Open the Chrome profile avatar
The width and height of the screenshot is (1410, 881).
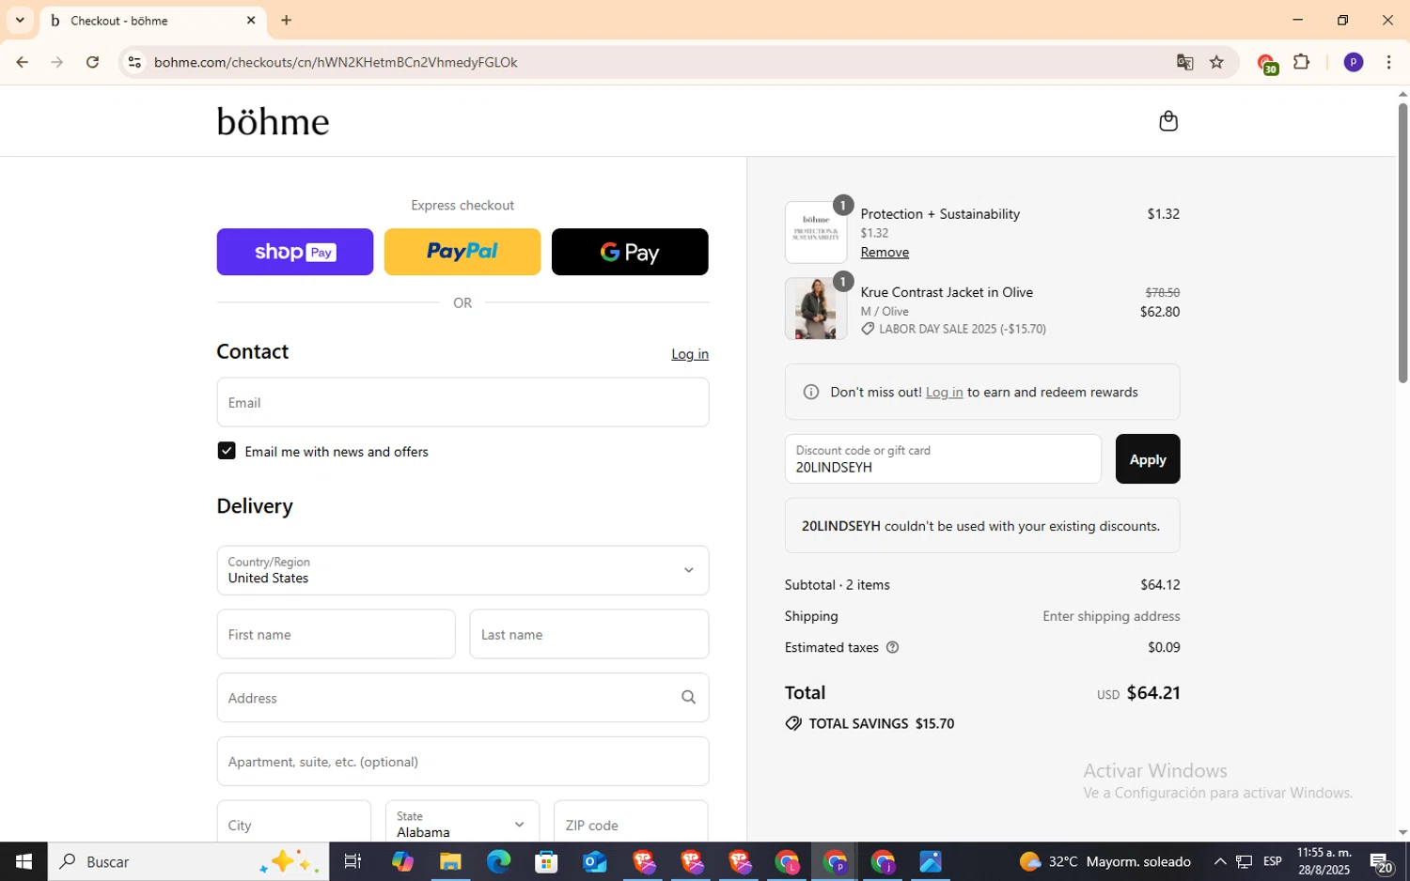(x=1353, y=62)
